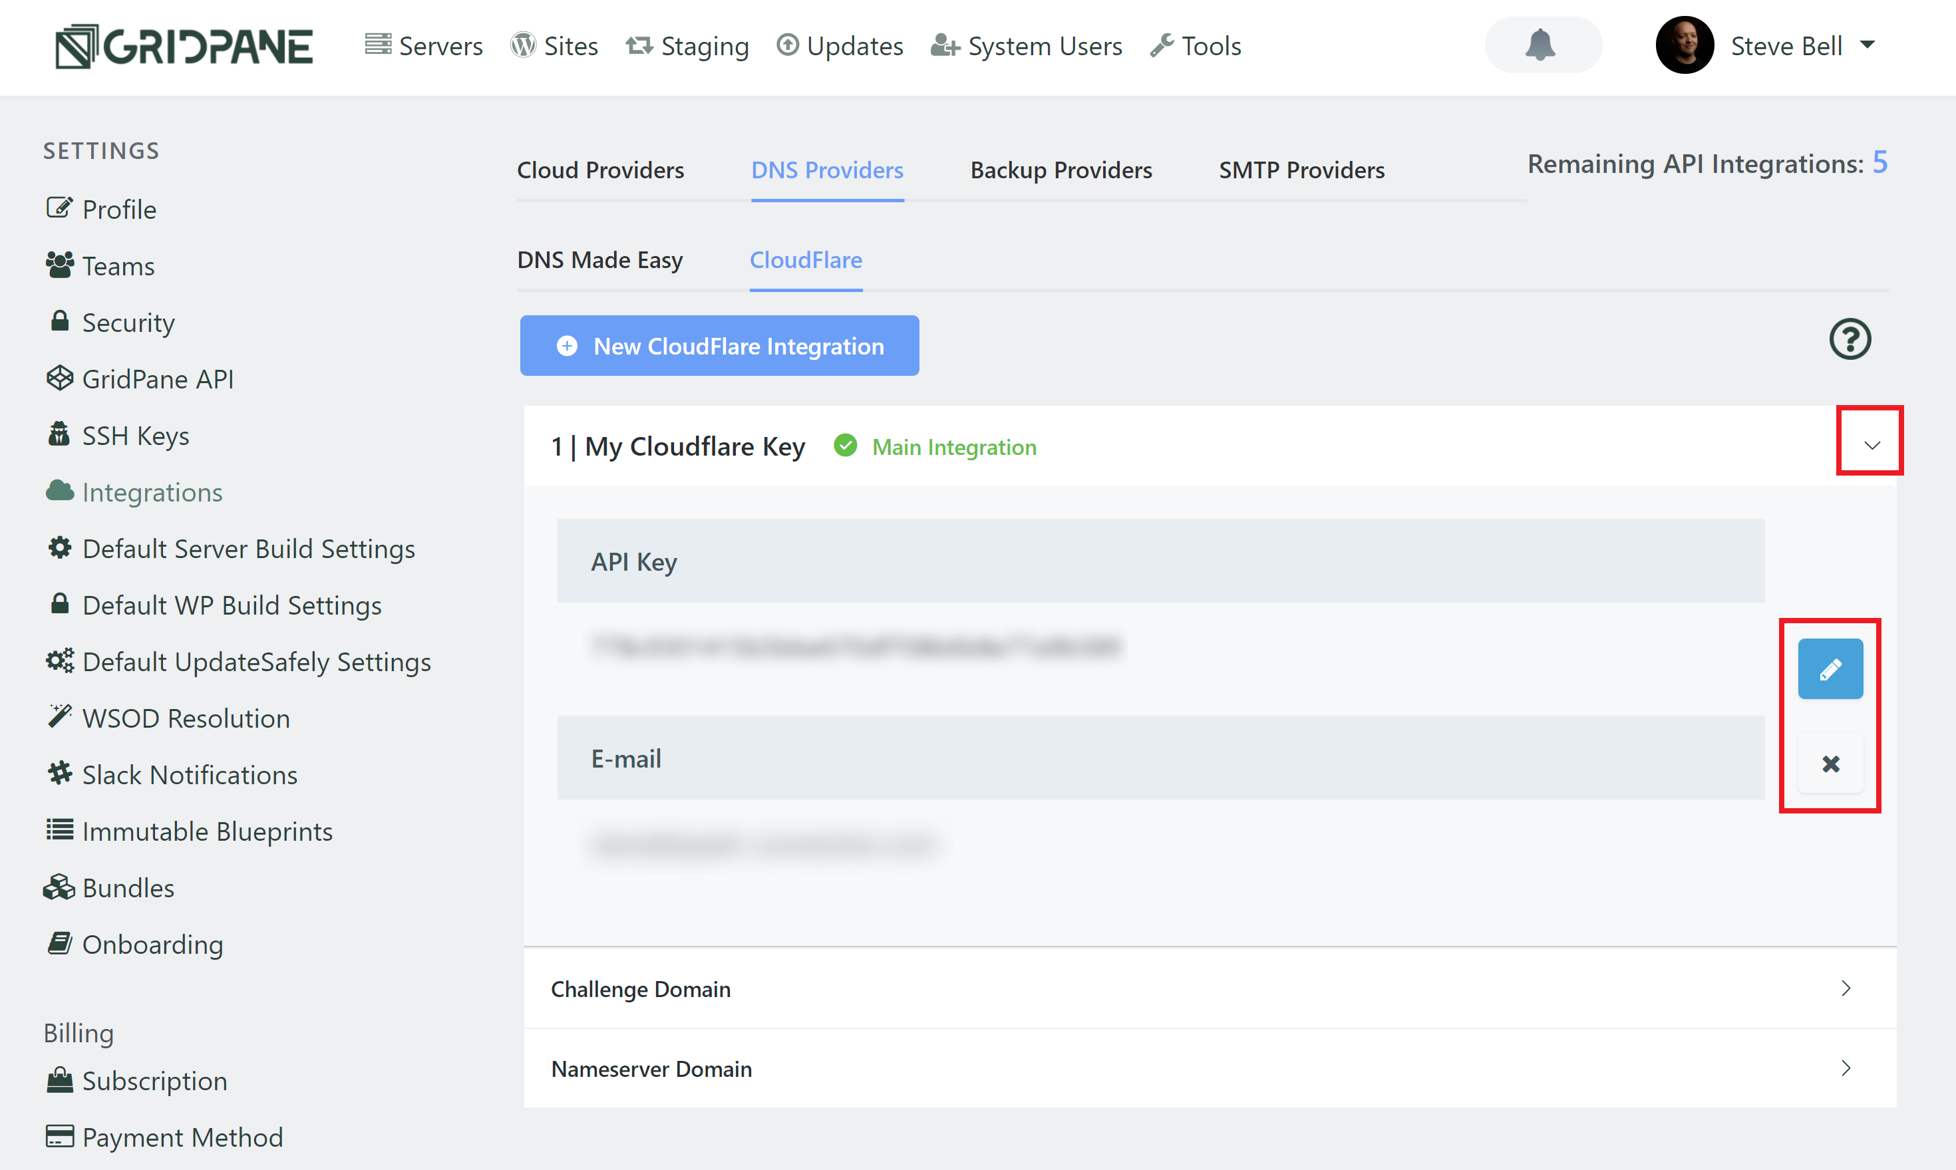This screenshot has height=1170, width=1956.
Task: Click WSOD Resolution magic wand icon
Action: 59,716
